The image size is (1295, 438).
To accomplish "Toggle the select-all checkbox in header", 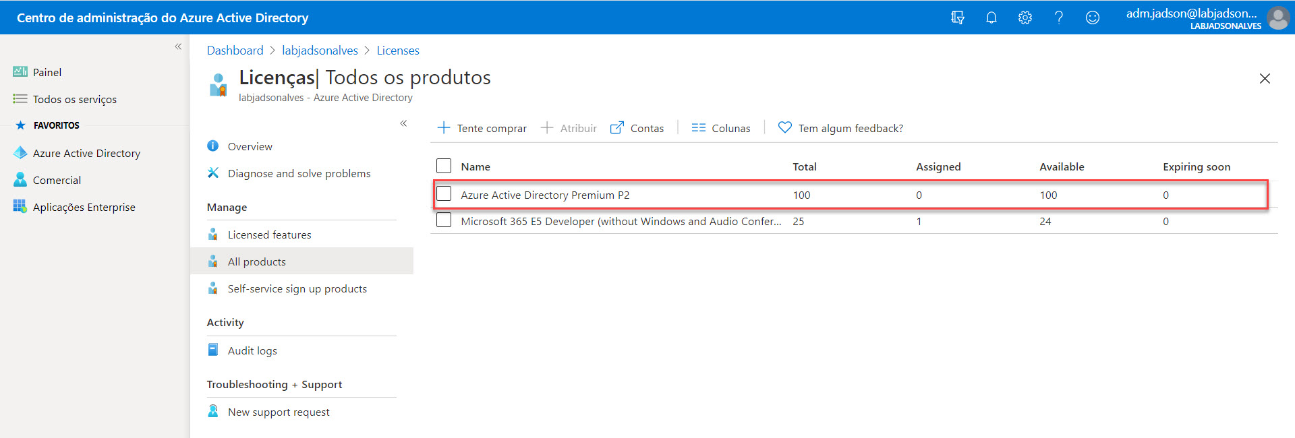I will pyautogui.click(x=444, y=166).
